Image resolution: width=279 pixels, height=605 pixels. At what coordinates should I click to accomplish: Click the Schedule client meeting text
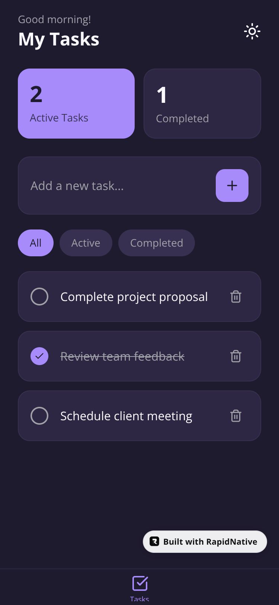[126, 416]
